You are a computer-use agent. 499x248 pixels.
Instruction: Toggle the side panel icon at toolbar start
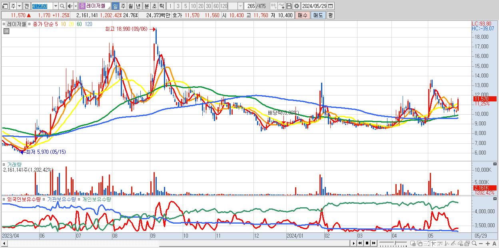pos(5,6)
